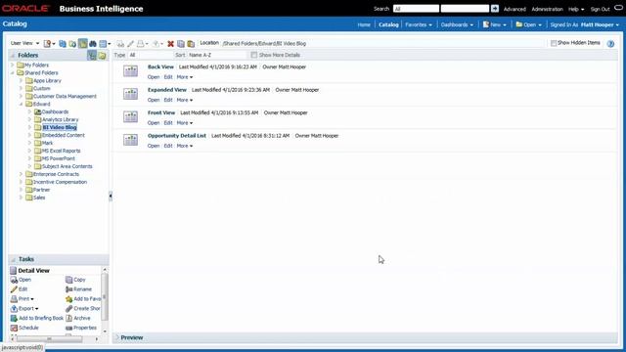Click Archive in the Tasks pane
This screenshot has width=626, height=352.
78,318
